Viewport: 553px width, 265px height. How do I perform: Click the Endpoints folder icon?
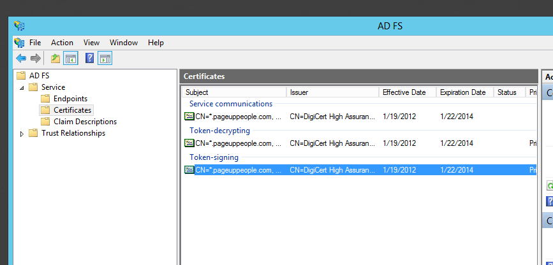click(45, 99)
